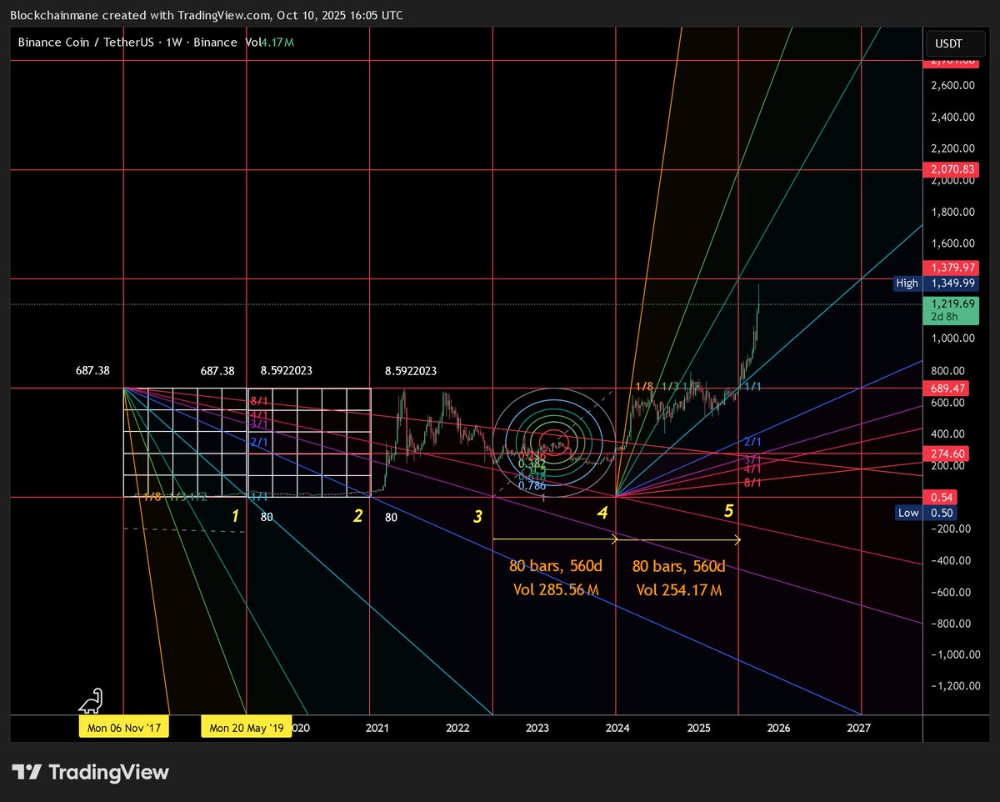Click the 'Mon 06 Nov '17' date label

tap(124, 728)
